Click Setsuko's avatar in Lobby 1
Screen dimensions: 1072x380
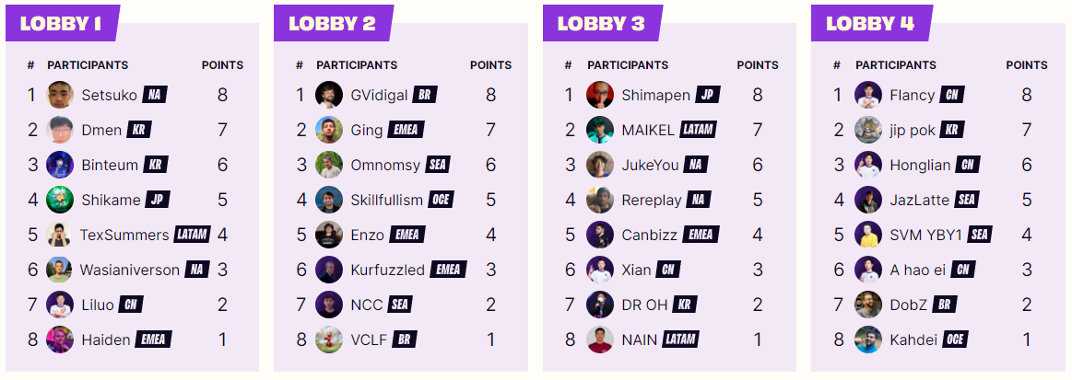(60, 95)
